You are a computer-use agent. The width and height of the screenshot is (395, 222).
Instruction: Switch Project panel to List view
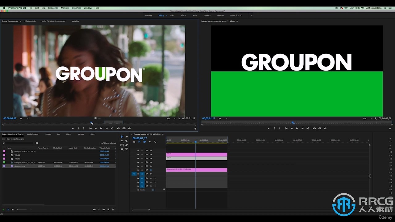pyautogui.click(x=8, y=210)
